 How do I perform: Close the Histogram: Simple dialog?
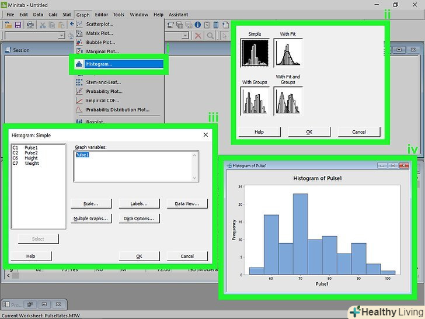point(205,135)
